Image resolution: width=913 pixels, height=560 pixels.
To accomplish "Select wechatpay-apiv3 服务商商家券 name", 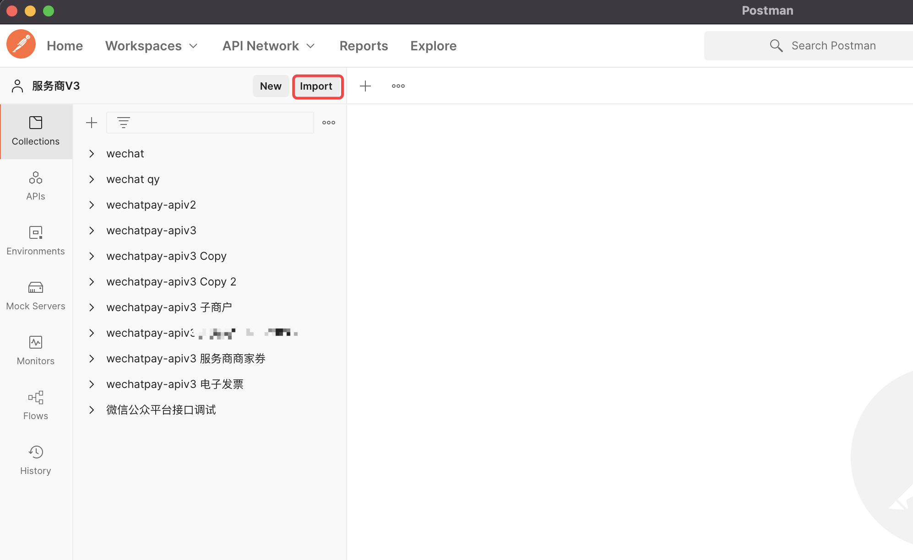I will 186,359.
